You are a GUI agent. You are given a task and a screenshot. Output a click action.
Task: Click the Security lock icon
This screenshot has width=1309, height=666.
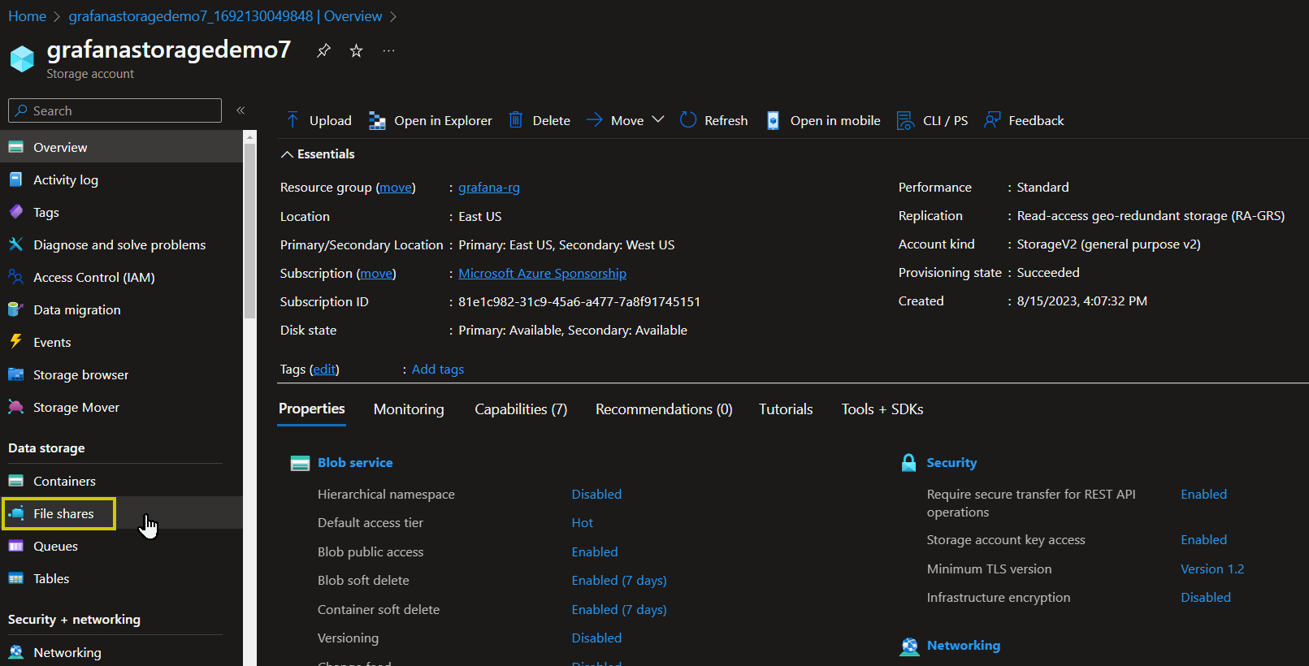click(x=909, y=463)
